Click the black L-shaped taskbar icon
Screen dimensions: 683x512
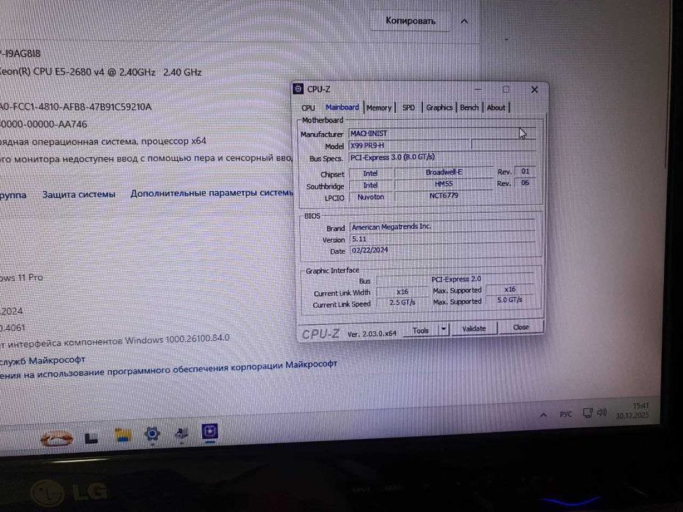tap(91, 438)
